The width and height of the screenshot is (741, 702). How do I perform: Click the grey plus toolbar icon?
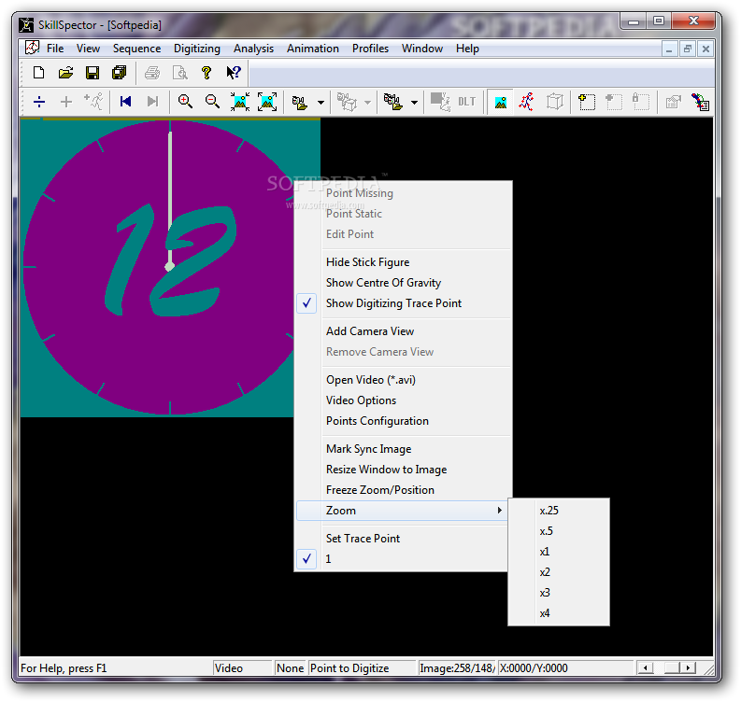tap(66, 102)
